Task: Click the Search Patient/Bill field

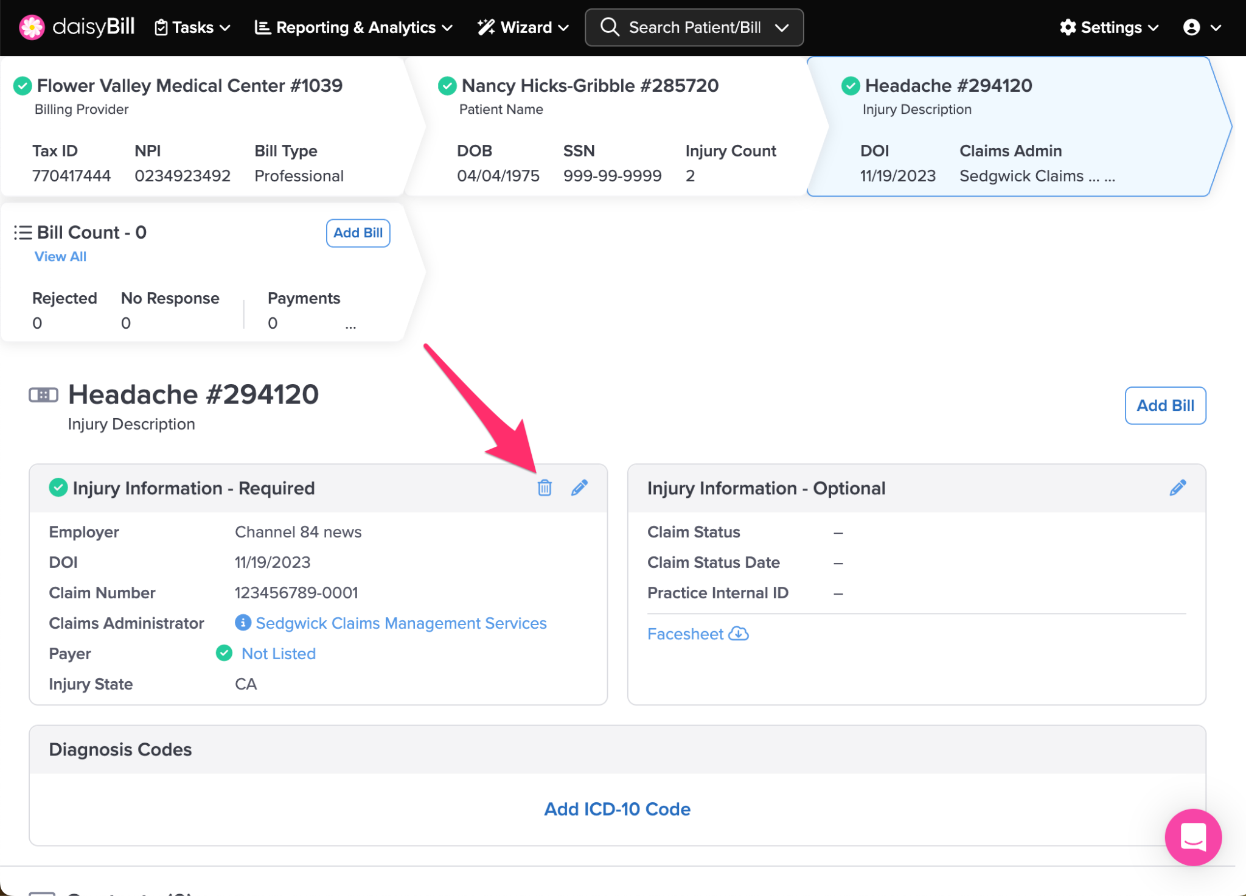Action: click(x=694, y=27)
